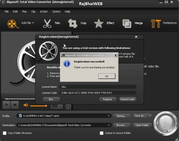179x141 pixels.
Task: Open the File menu
Action: [x=7, y=12]
